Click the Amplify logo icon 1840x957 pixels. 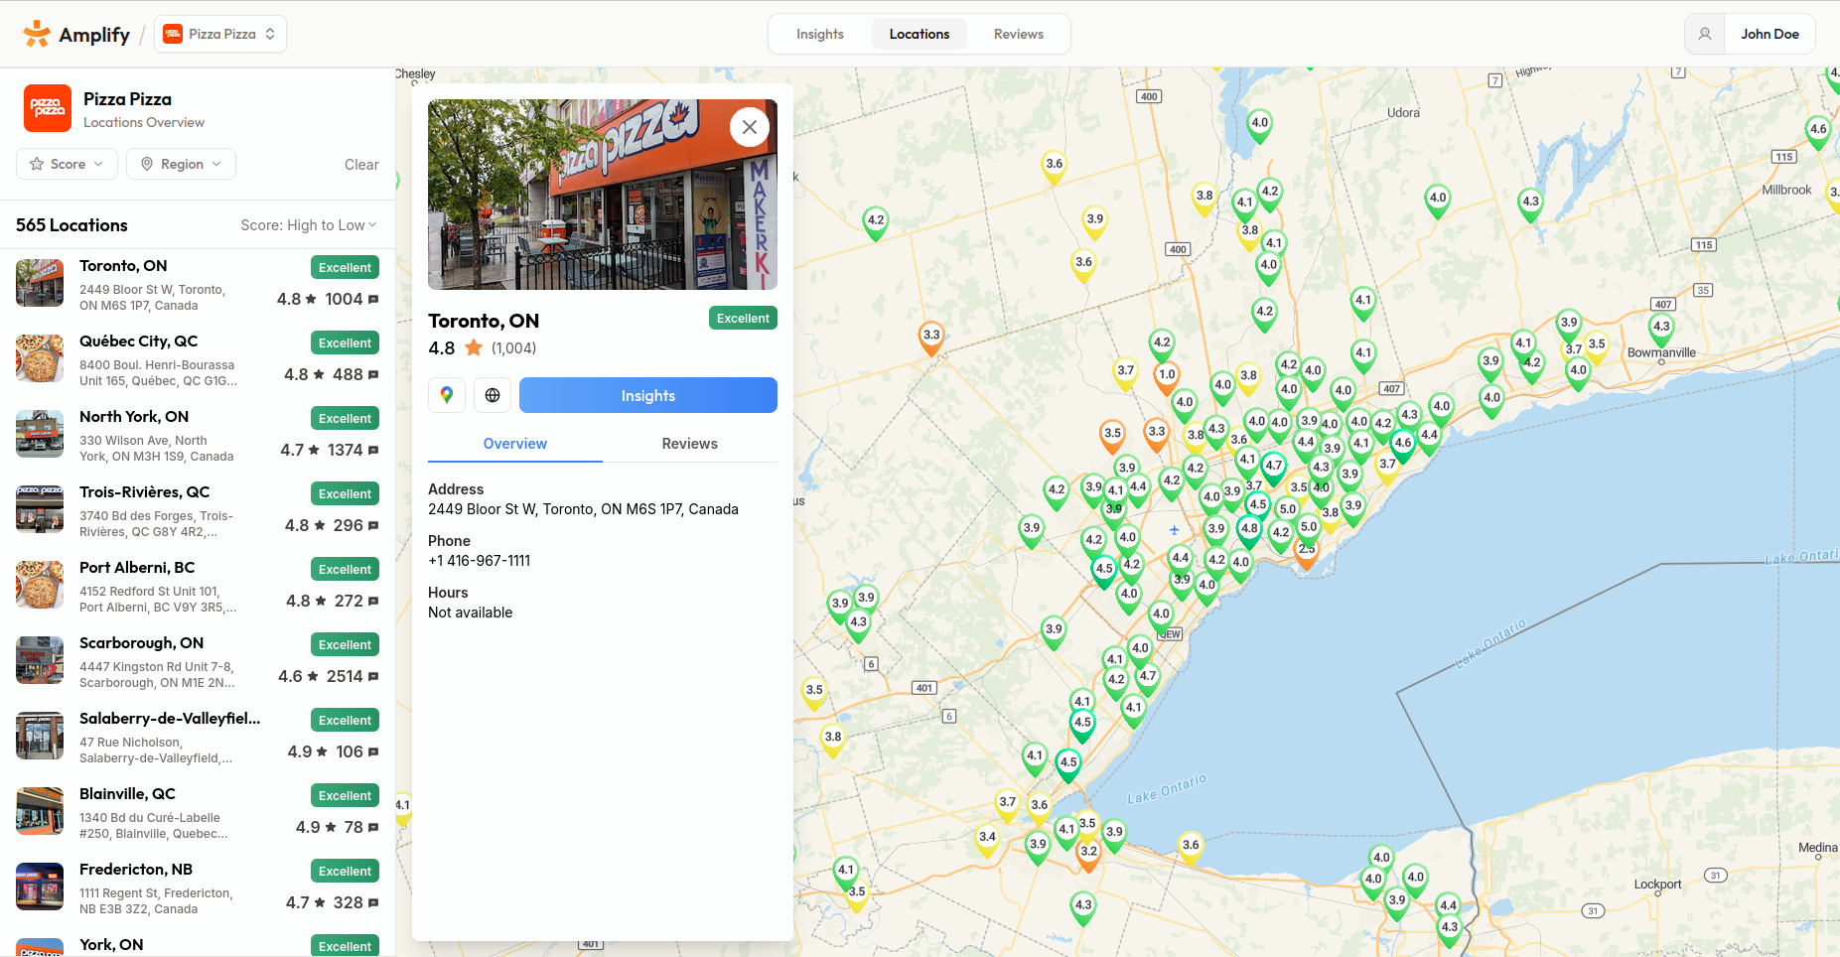coord(37,34)
